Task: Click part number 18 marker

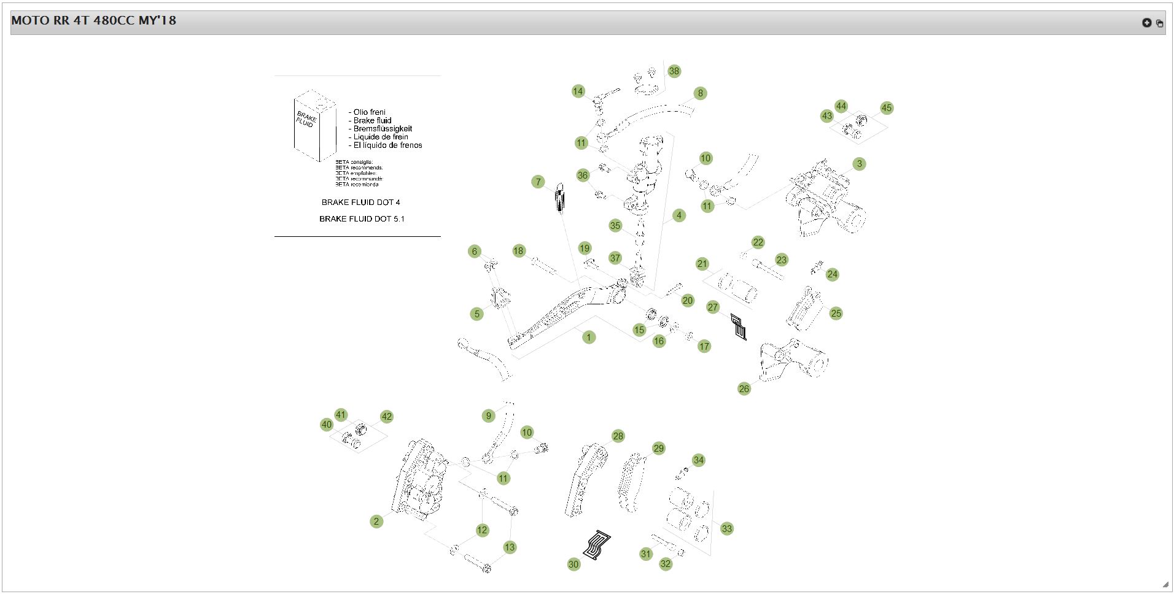Action: coord(519,251)
